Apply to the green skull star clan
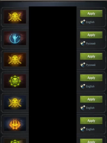 pos(91,78)
